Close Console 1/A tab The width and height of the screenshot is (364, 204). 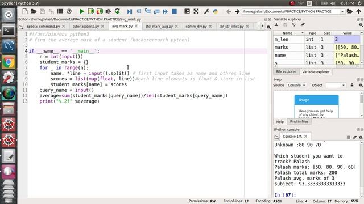[306, 137]
